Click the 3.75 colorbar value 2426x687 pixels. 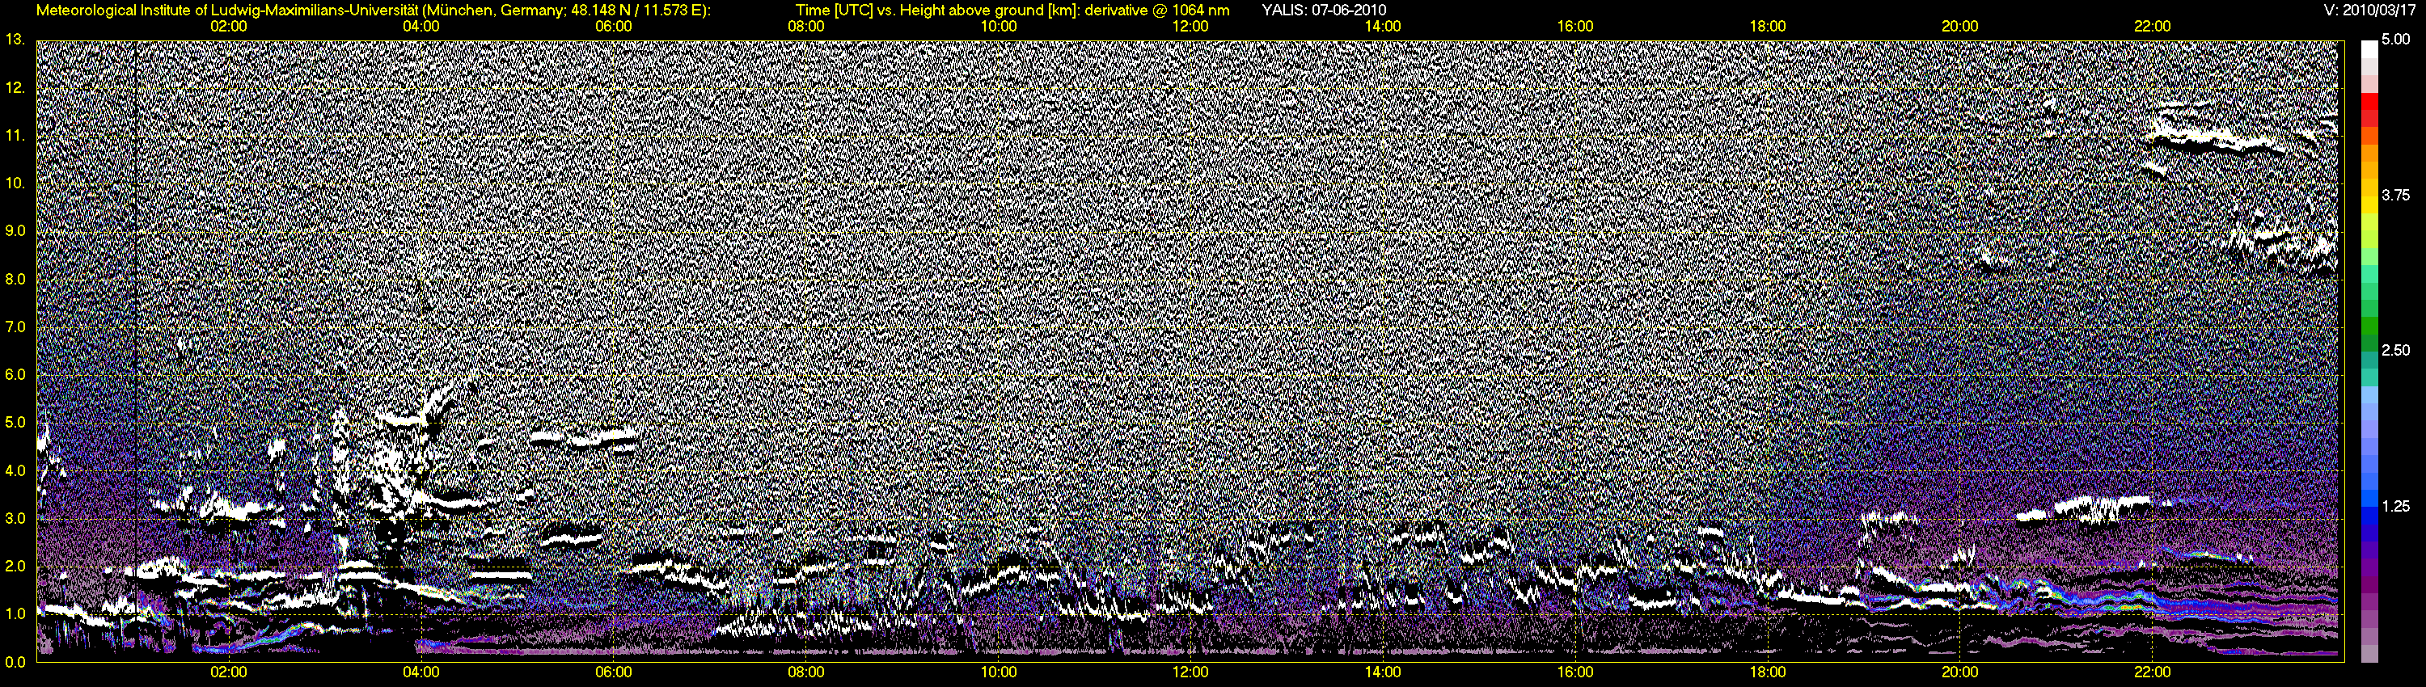2396,195
